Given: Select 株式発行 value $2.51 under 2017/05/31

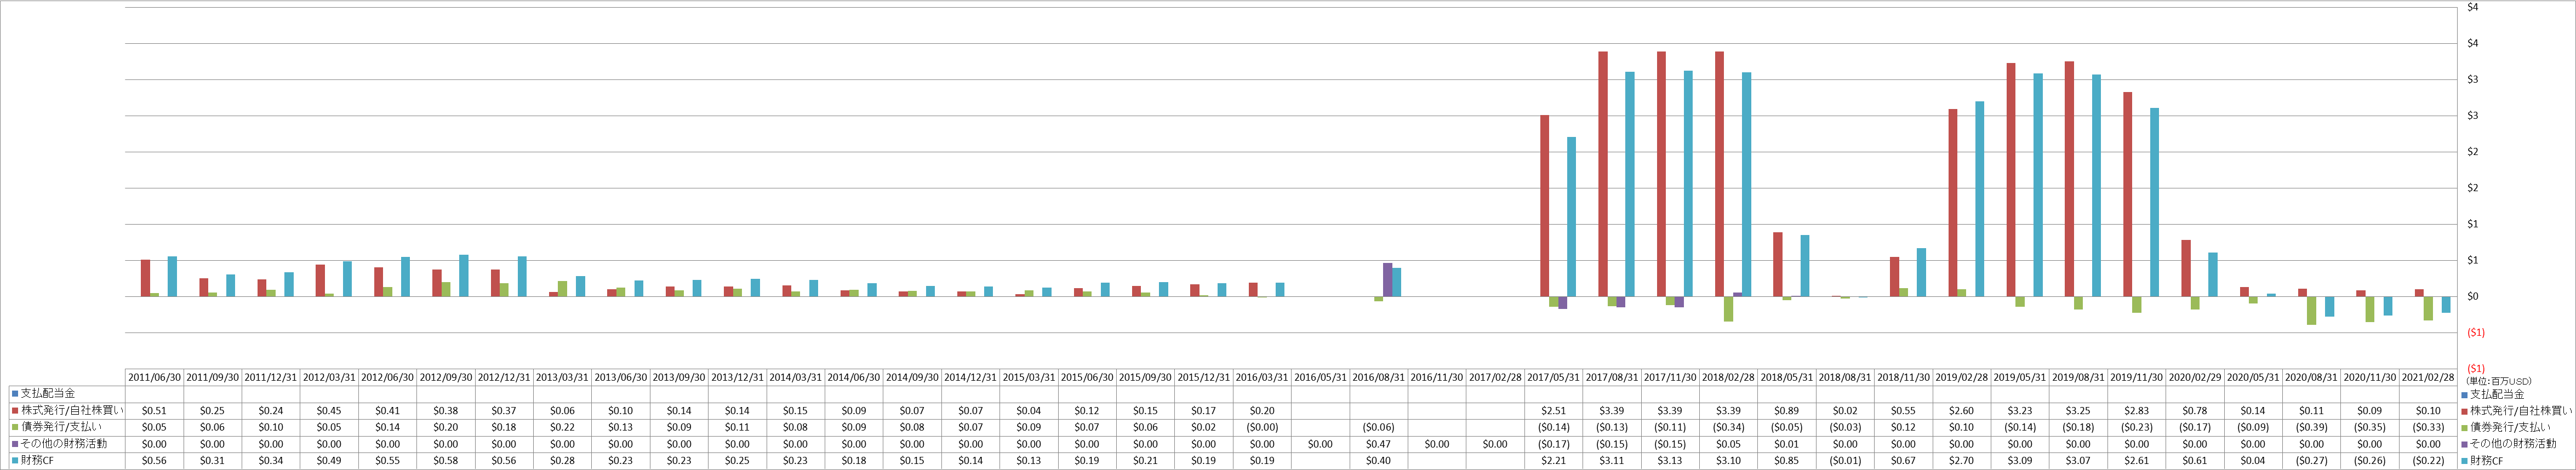Looking at the screenshot, I should point(1553,411).
